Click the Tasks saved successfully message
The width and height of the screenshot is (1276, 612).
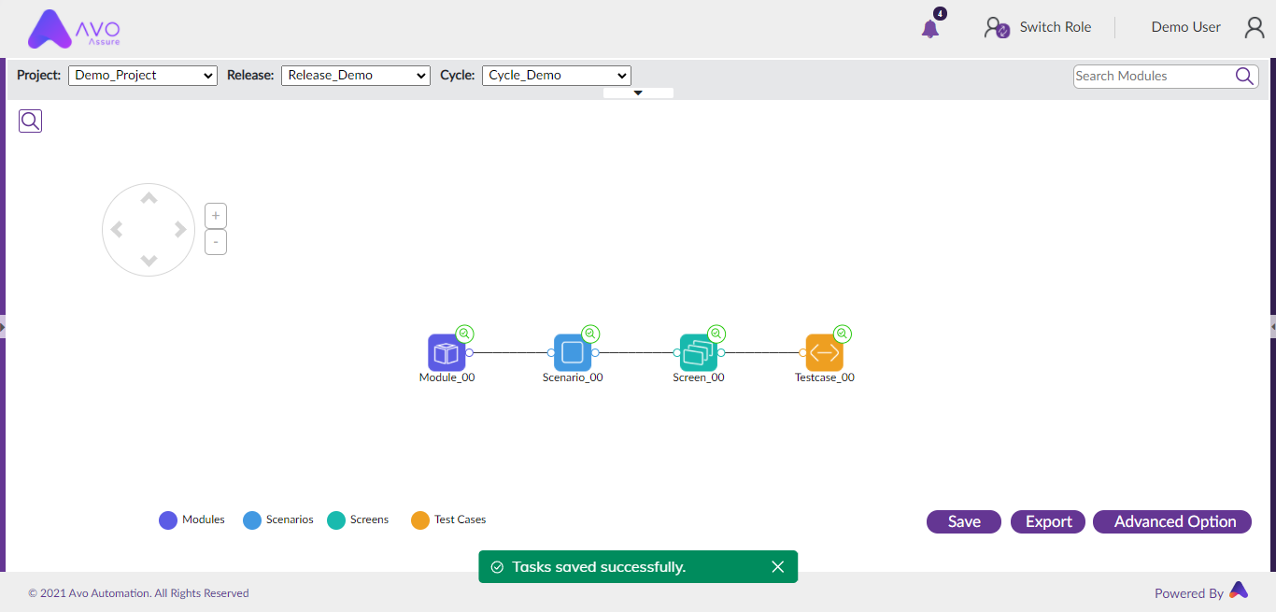pos(599,567)
